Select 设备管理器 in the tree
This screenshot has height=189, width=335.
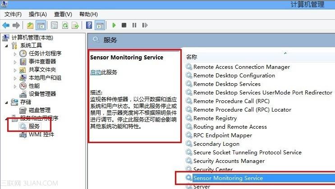[x=42, y=94]
